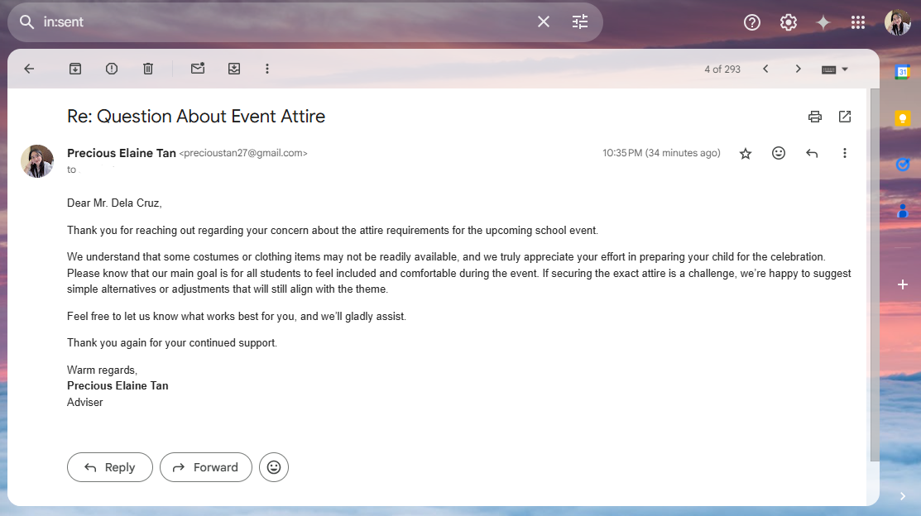
Task: Mark the email as unread
Action: [198, 68]
